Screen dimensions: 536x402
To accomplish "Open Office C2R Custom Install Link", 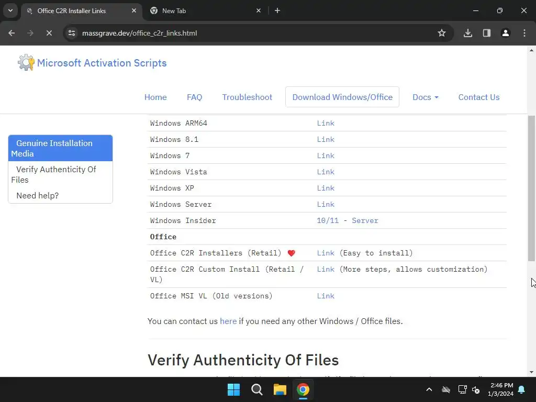I will (x=326, y=270).
